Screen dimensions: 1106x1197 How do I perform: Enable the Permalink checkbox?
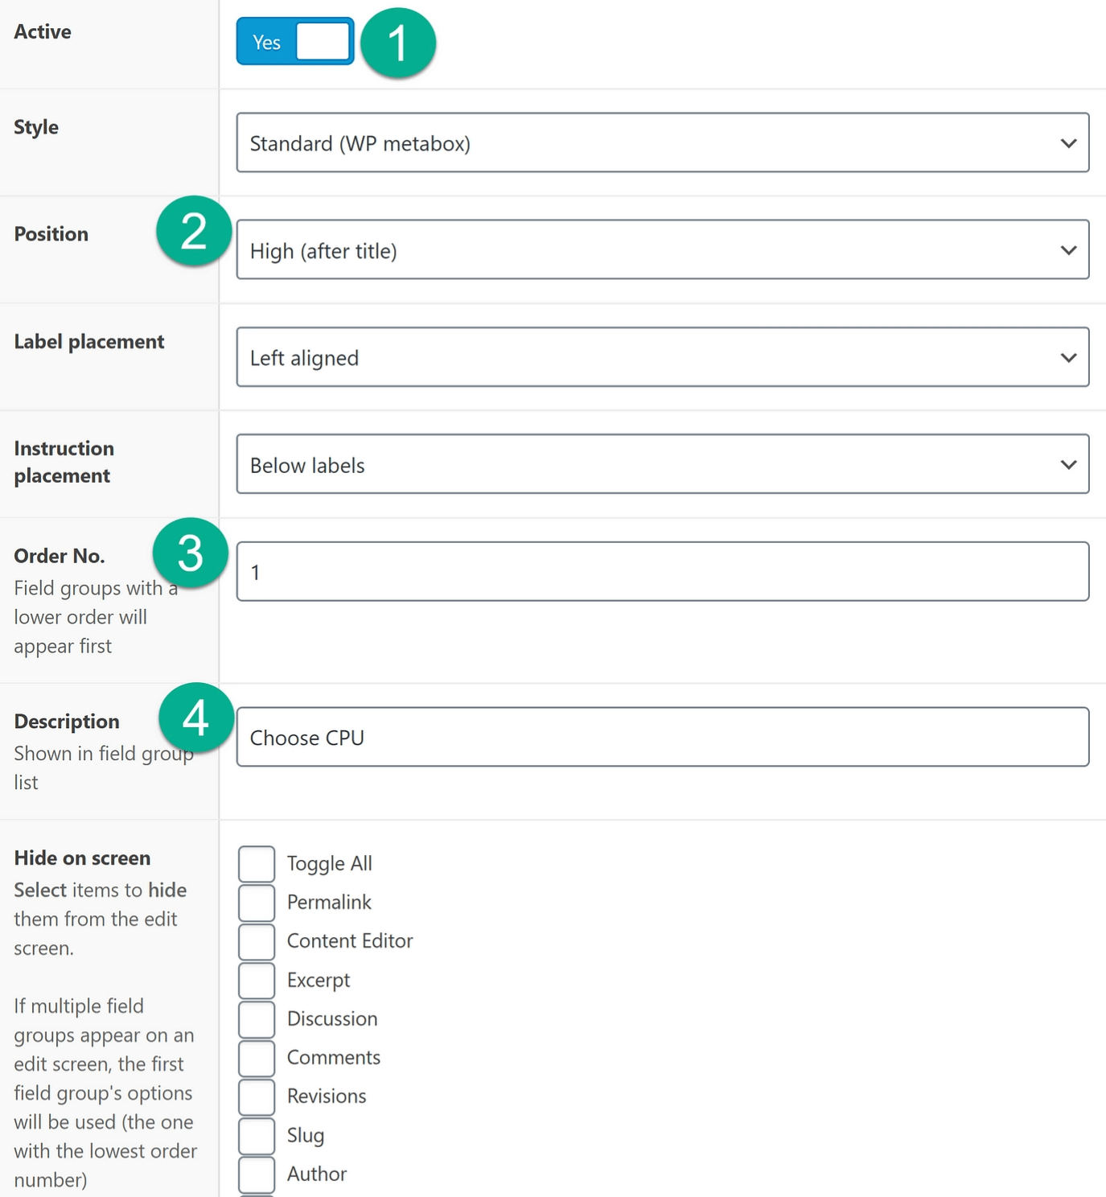point(257,903)
